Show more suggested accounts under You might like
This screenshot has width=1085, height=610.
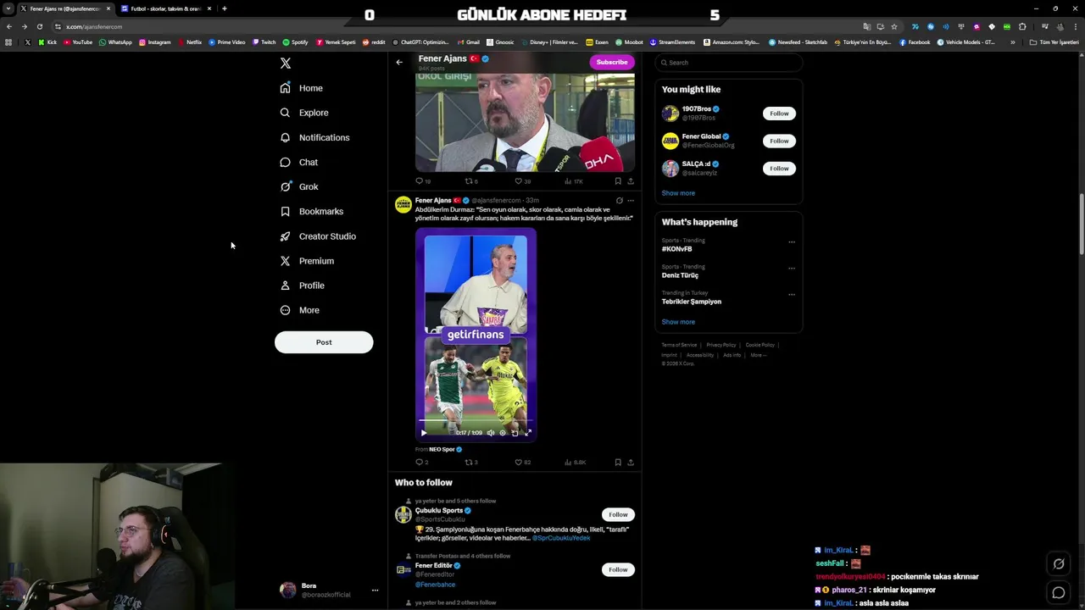coord(678,193)
